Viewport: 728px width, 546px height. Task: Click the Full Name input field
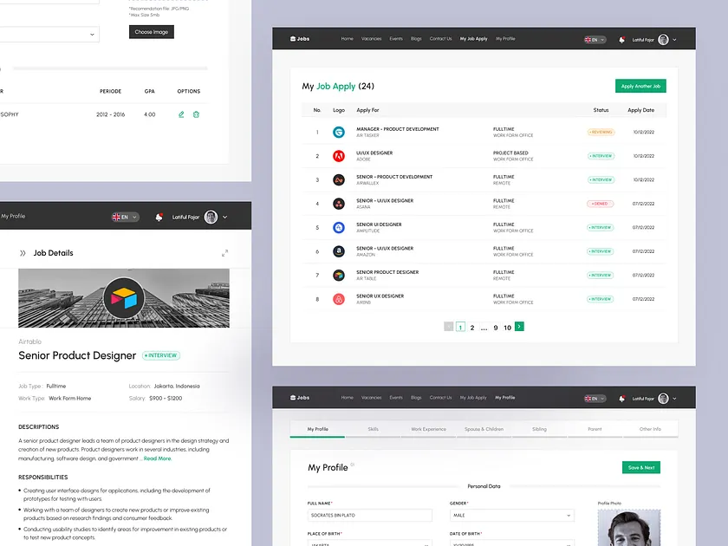pyautogui.click(x=368, y=514)
